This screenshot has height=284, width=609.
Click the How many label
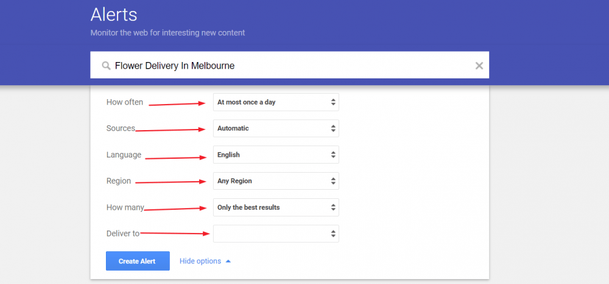125,207
